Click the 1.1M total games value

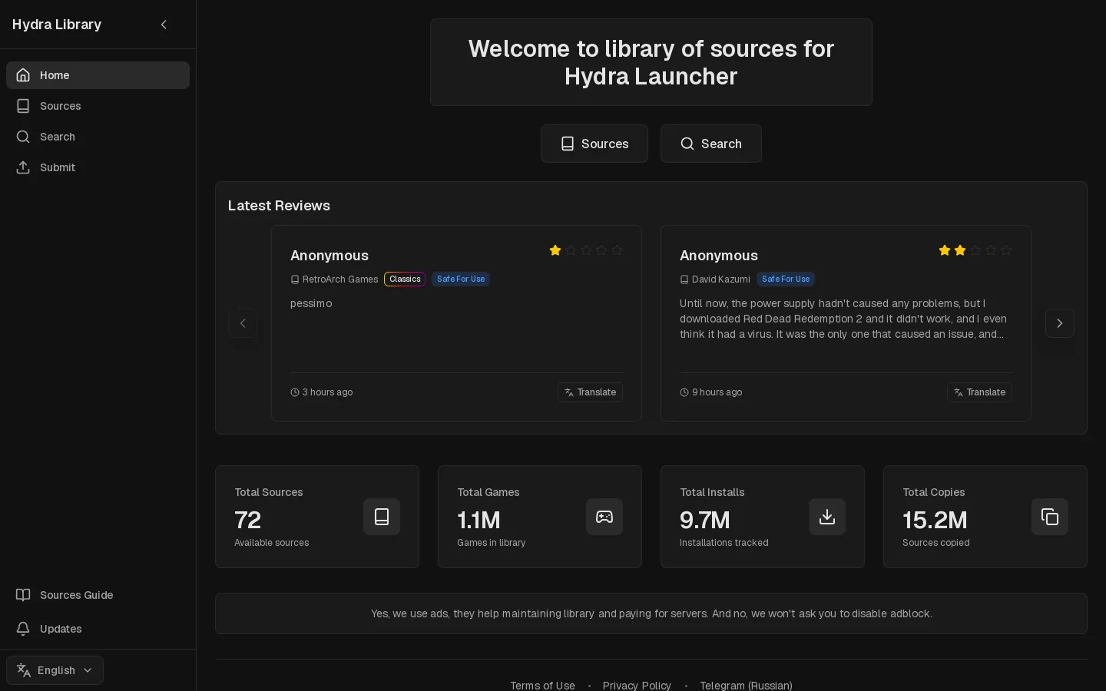click(x=478, y=520)
